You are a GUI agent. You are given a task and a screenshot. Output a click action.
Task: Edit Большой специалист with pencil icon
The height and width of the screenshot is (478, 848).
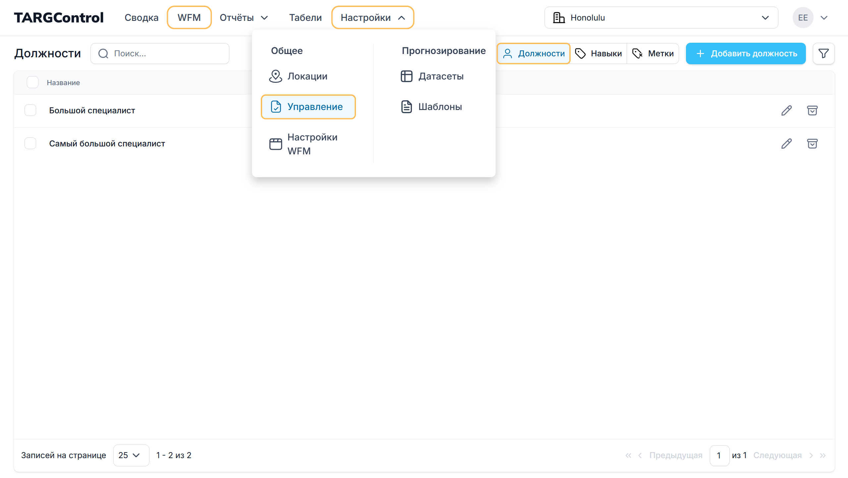click(786, 110)
